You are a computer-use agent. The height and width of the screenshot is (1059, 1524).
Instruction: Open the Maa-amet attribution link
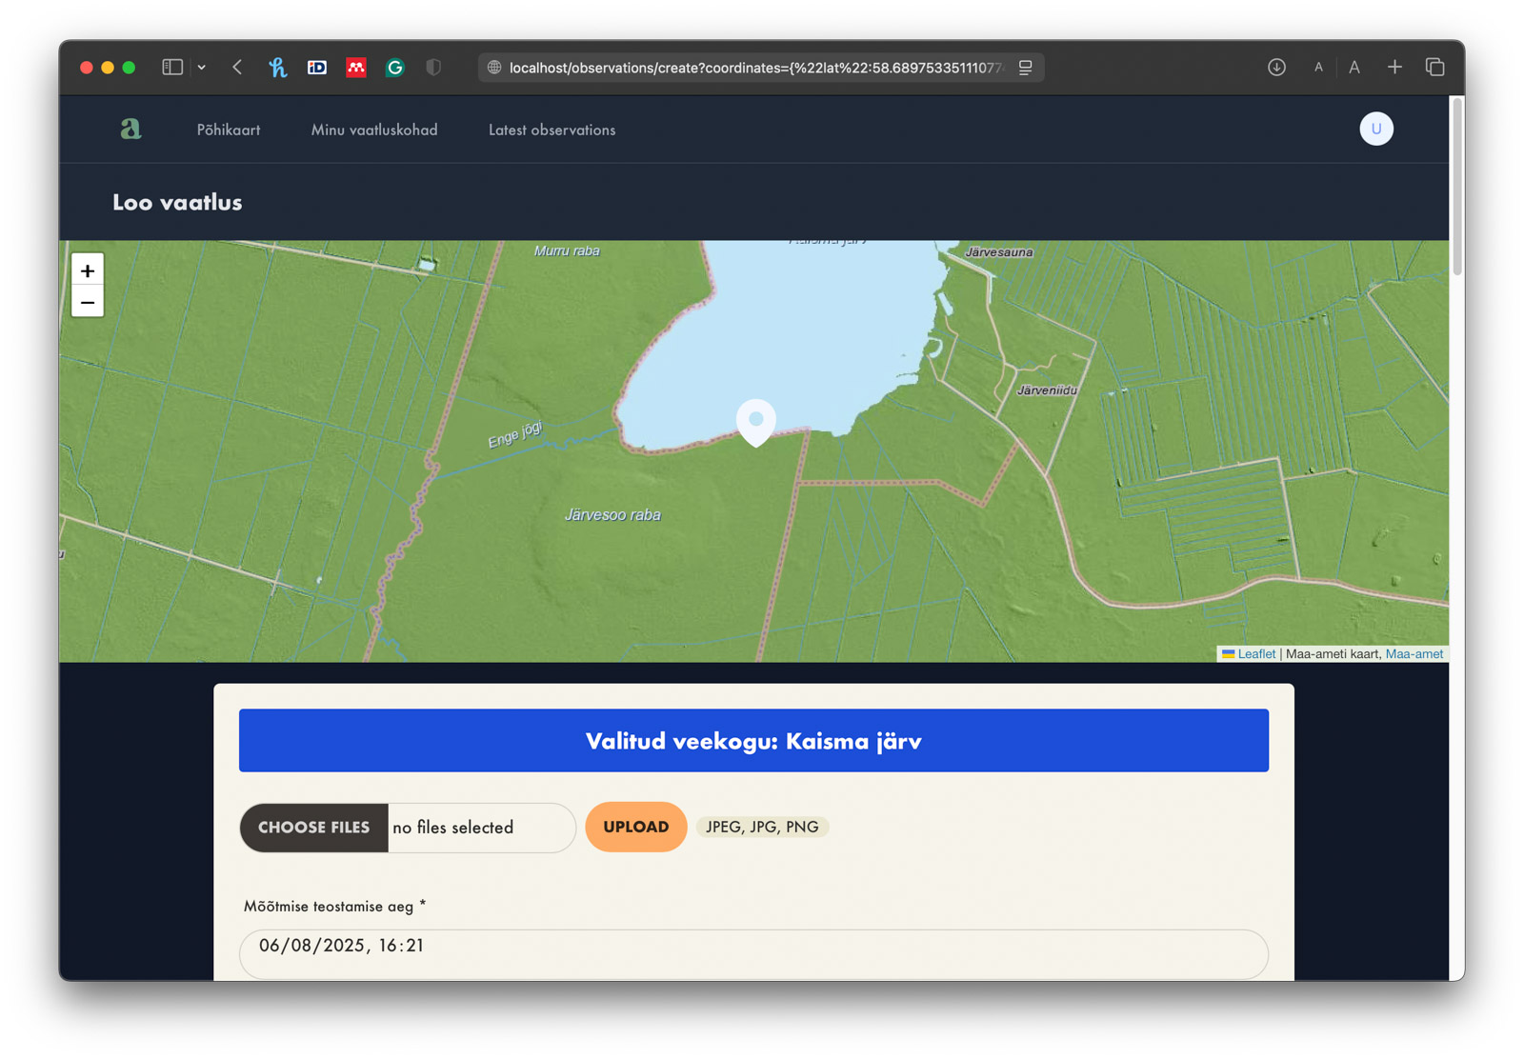coord(1415,654)
